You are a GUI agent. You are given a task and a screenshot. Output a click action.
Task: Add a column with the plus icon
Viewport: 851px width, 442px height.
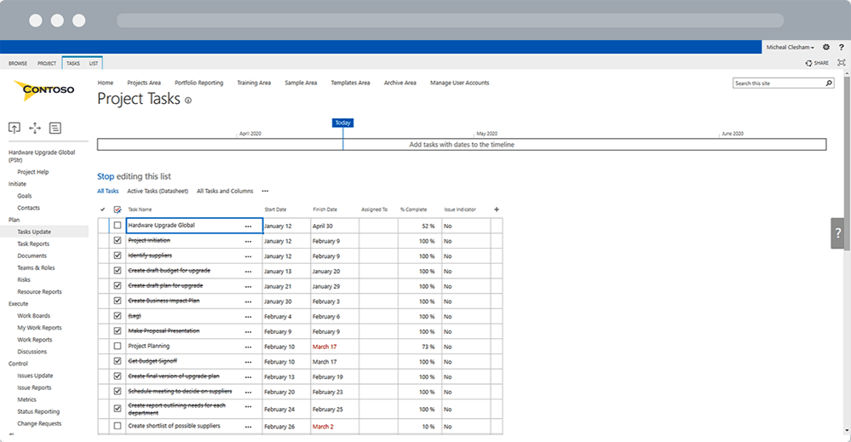click(497, 209)
